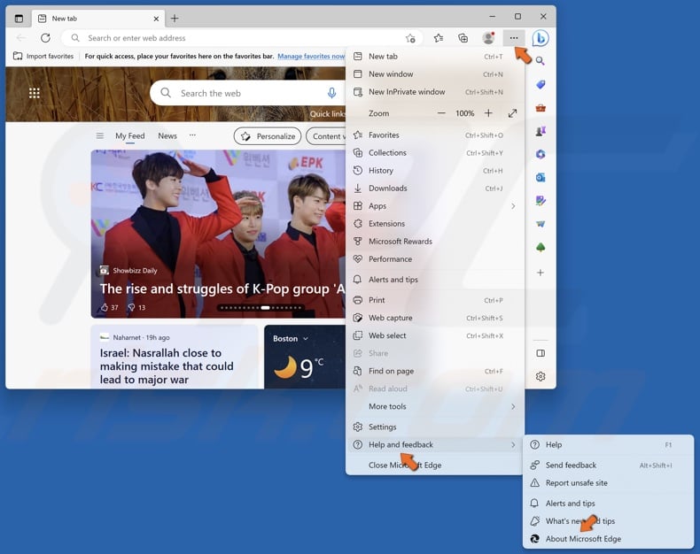Screen dimensions: 700x554
Task: Open the sidebar Shopping tag icon
Action: (541, 84)
